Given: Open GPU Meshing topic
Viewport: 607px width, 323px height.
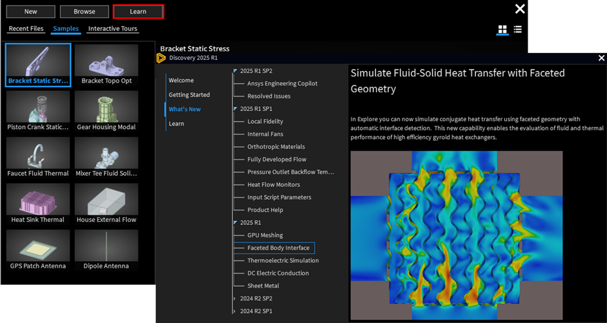Looking at the screenshot, I should 265,235.
